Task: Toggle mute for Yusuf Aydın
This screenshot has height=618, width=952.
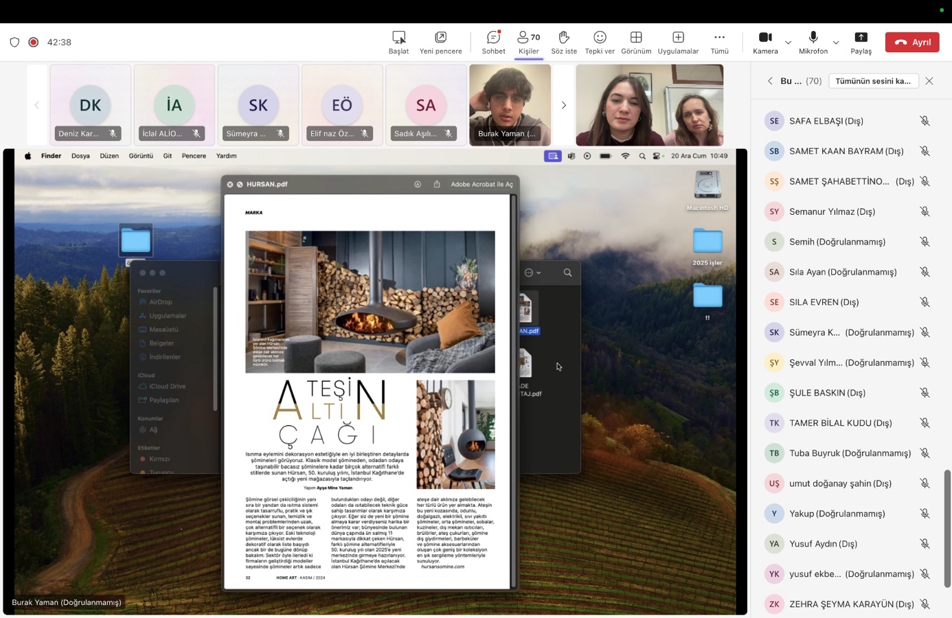Action: [x=925, y=544]
